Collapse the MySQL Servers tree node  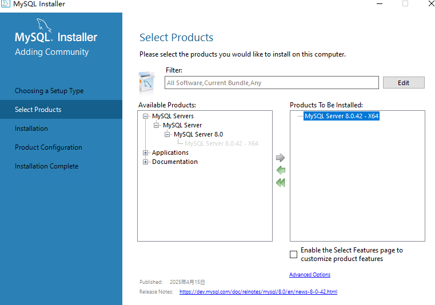click(x=145, y=116)
